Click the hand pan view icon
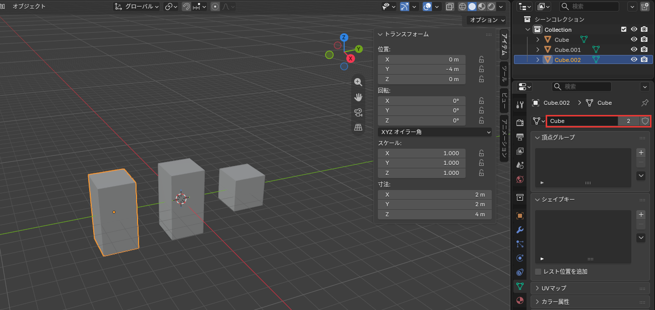 (358, 97)
